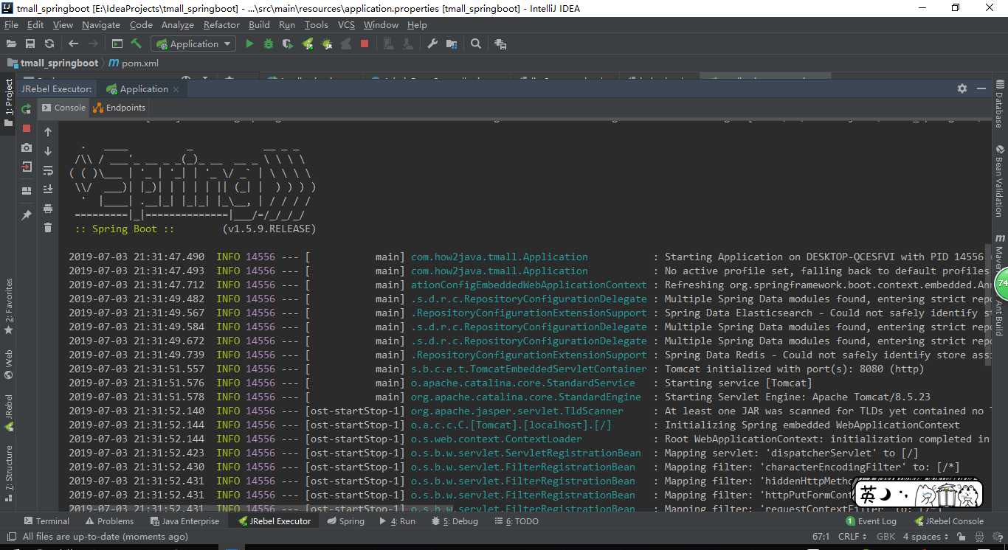
Task: Open the VCS menu
Action: [346, 24]
